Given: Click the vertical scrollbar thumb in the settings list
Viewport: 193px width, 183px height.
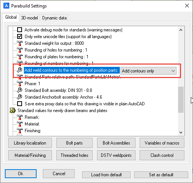Looking at the screenshot, I should 181,100.
